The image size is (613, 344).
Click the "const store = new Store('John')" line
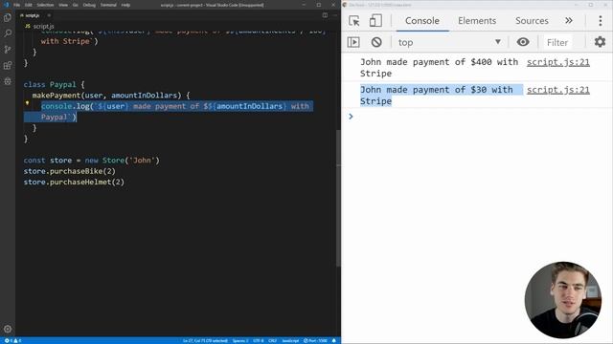92,161
